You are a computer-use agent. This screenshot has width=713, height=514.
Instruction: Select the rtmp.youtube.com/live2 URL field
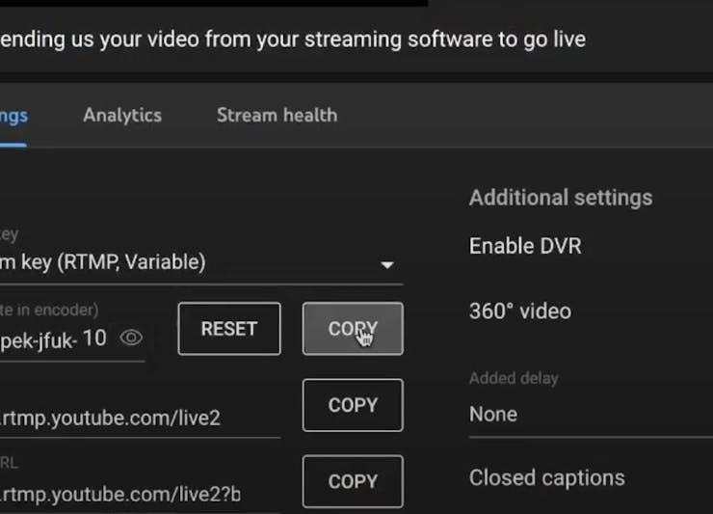[140, 418]
